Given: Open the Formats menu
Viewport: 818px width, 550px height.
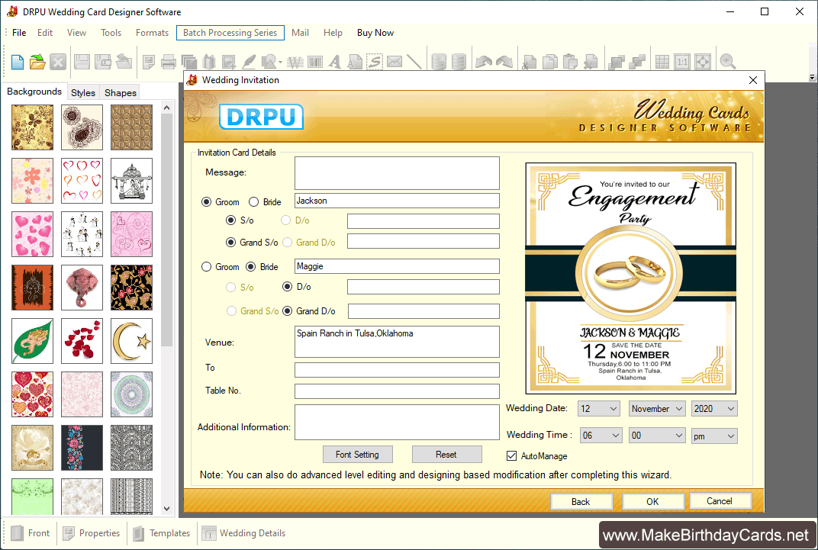Looking at the screenshot, I should pyautogui.click(x=152, y=33).
